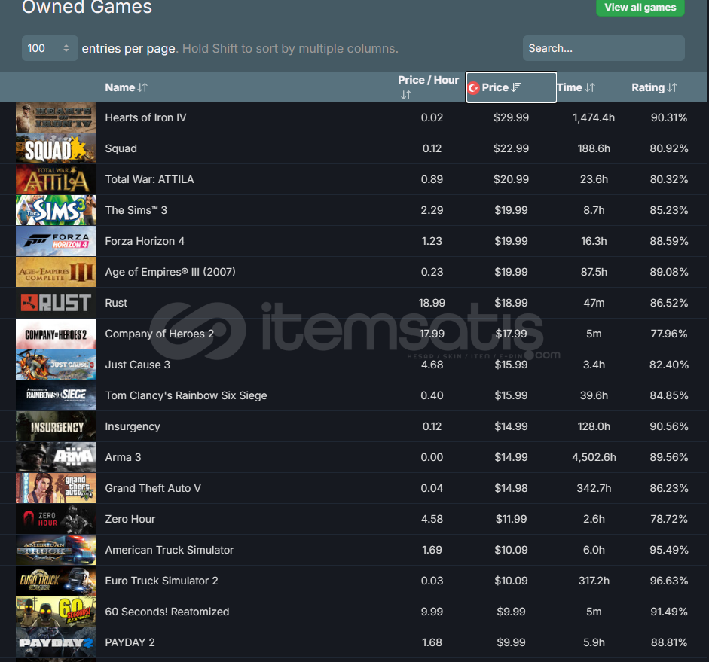The width and height of the screenshot is (709, 662).
Task: Open Rainbow Six Siege thumbnail
Action: tap(56, 395)
